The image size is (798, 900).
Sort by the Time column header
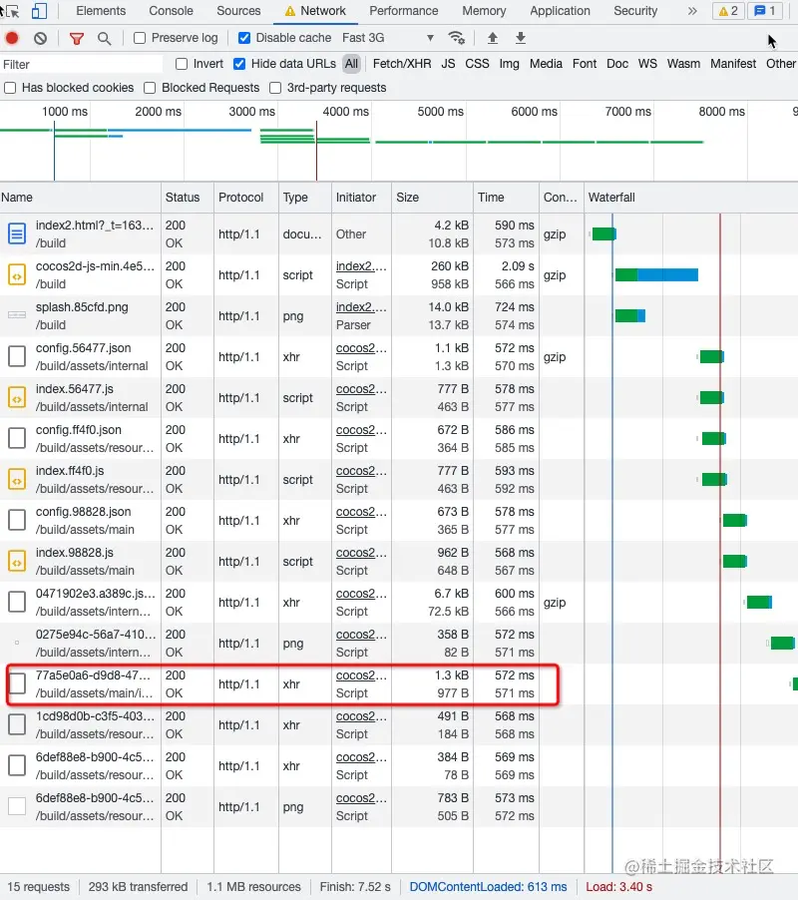click(x=506, y=198)
